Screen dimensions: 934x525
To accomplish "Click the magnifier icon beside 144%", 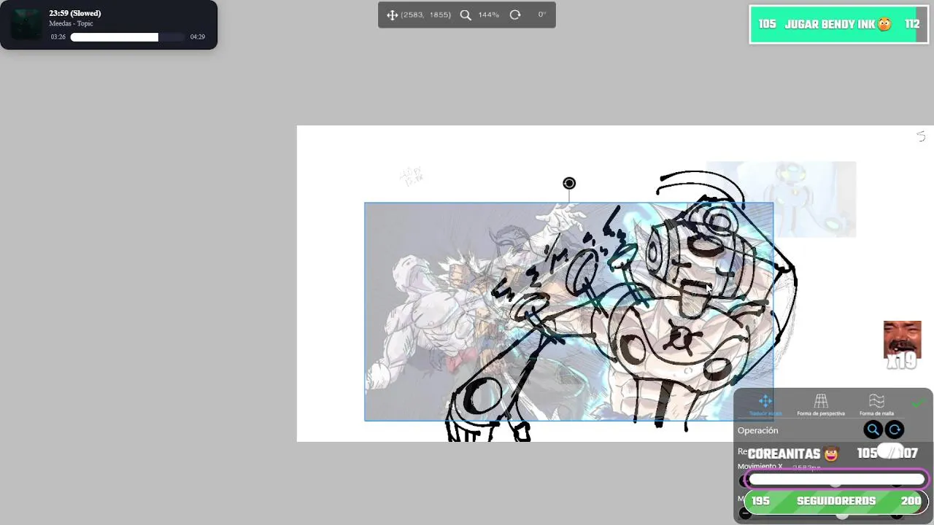I will [x=466, y=15].
